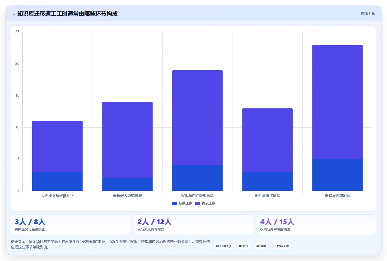Image resolution: width=387 pixels, height=261 pixels.
Task: Click the summary paragraph beginning 图表显示
Action: click(x=110, y=244)
